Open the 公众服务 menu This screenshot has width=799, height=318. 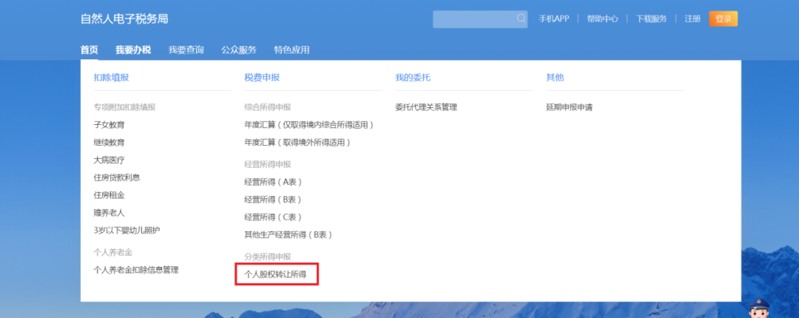(x=239, y=50)
